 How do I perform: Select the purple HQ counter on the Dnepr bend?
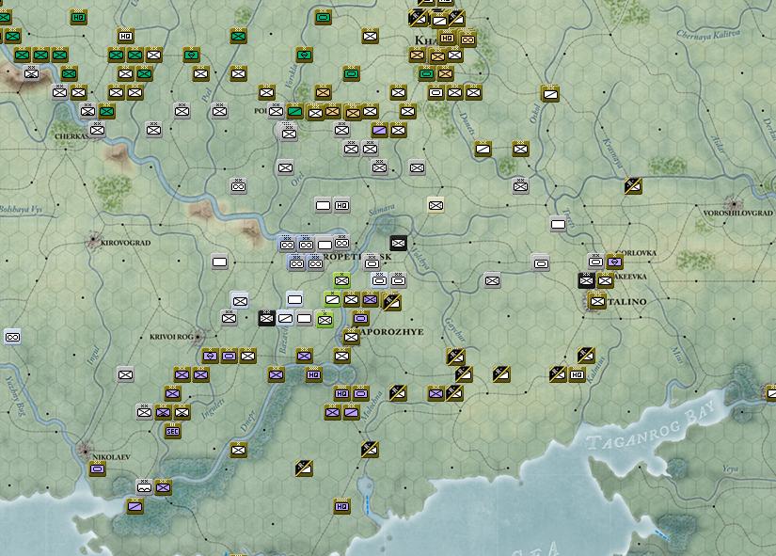pyautogui.click(x=313, y=374)
